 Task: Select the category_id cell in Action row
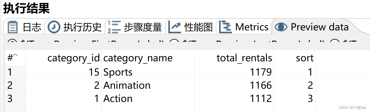(x=64, y=98)
